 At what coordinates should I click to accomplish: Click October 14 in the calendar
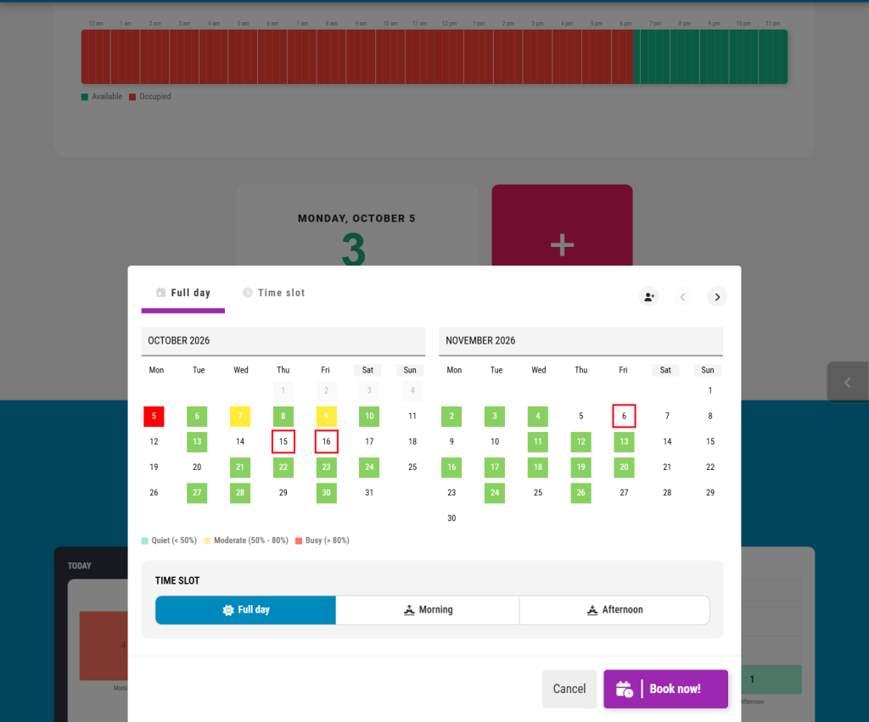(x=240, y=442)
